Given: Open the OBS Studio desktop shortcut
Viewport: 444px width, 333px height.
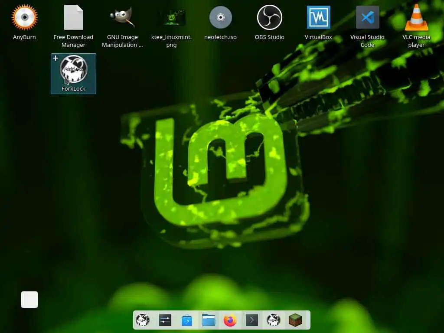Looking at the screenshot, I should (269, 17).
